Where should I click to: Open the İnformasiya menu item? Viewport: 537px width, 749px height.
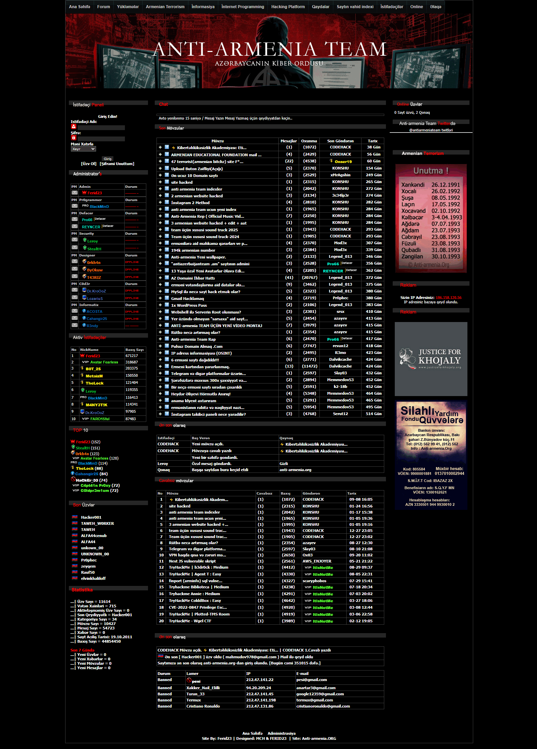[203, 7]
